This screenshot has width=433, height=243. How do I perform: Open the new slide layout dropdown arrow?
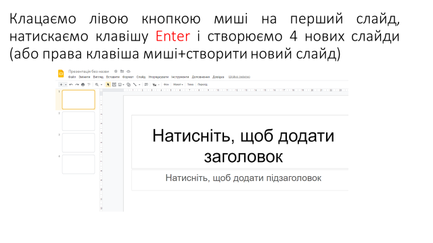66,84
